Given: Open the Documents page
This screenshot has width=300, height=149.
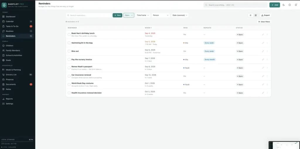Looking at the screenshot, I should (x=17, y=84).
